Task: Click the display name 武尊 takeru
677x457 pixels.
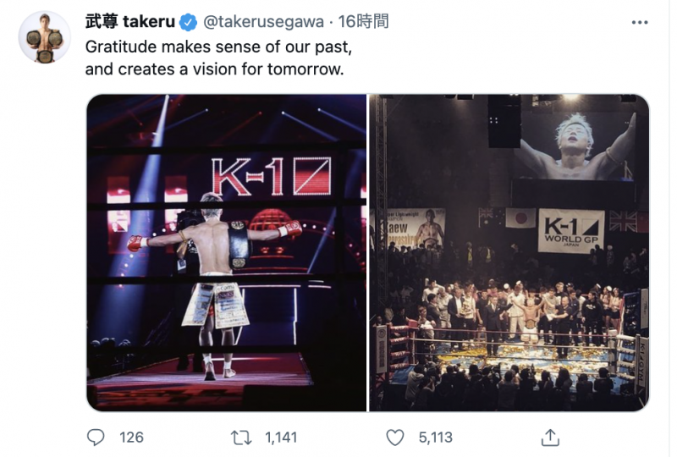Action: pyautogui.click(x=130, y=22)
